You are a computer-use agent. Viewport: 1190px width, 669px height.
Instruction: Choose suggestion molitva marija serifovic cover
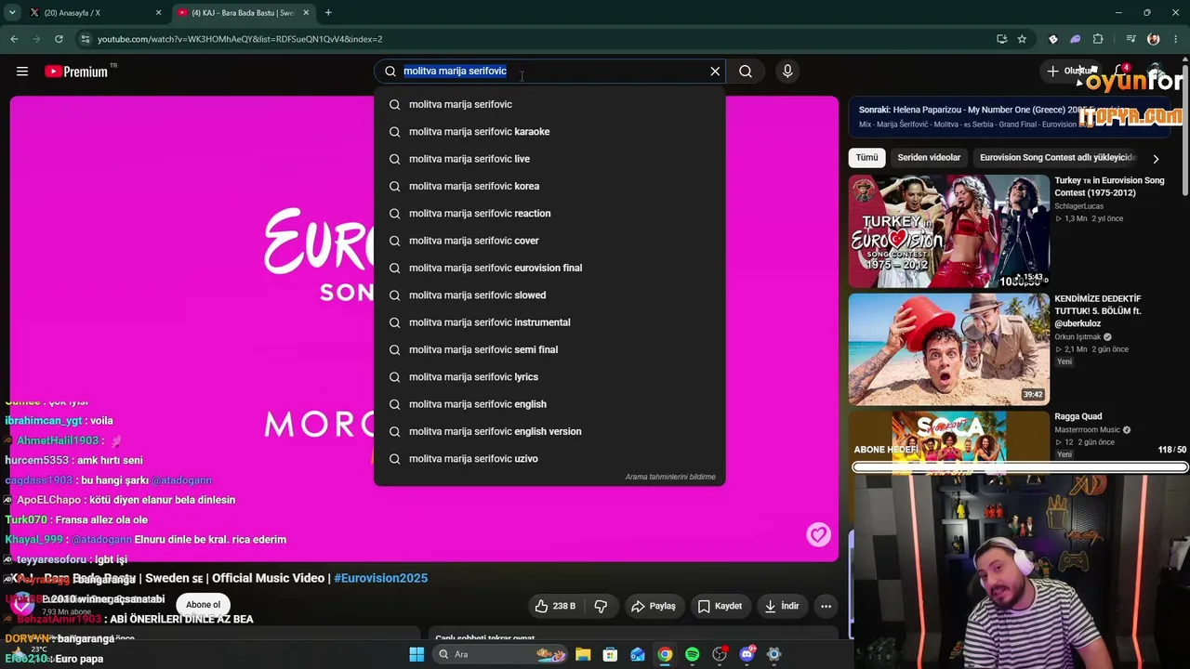pos(549,241)
